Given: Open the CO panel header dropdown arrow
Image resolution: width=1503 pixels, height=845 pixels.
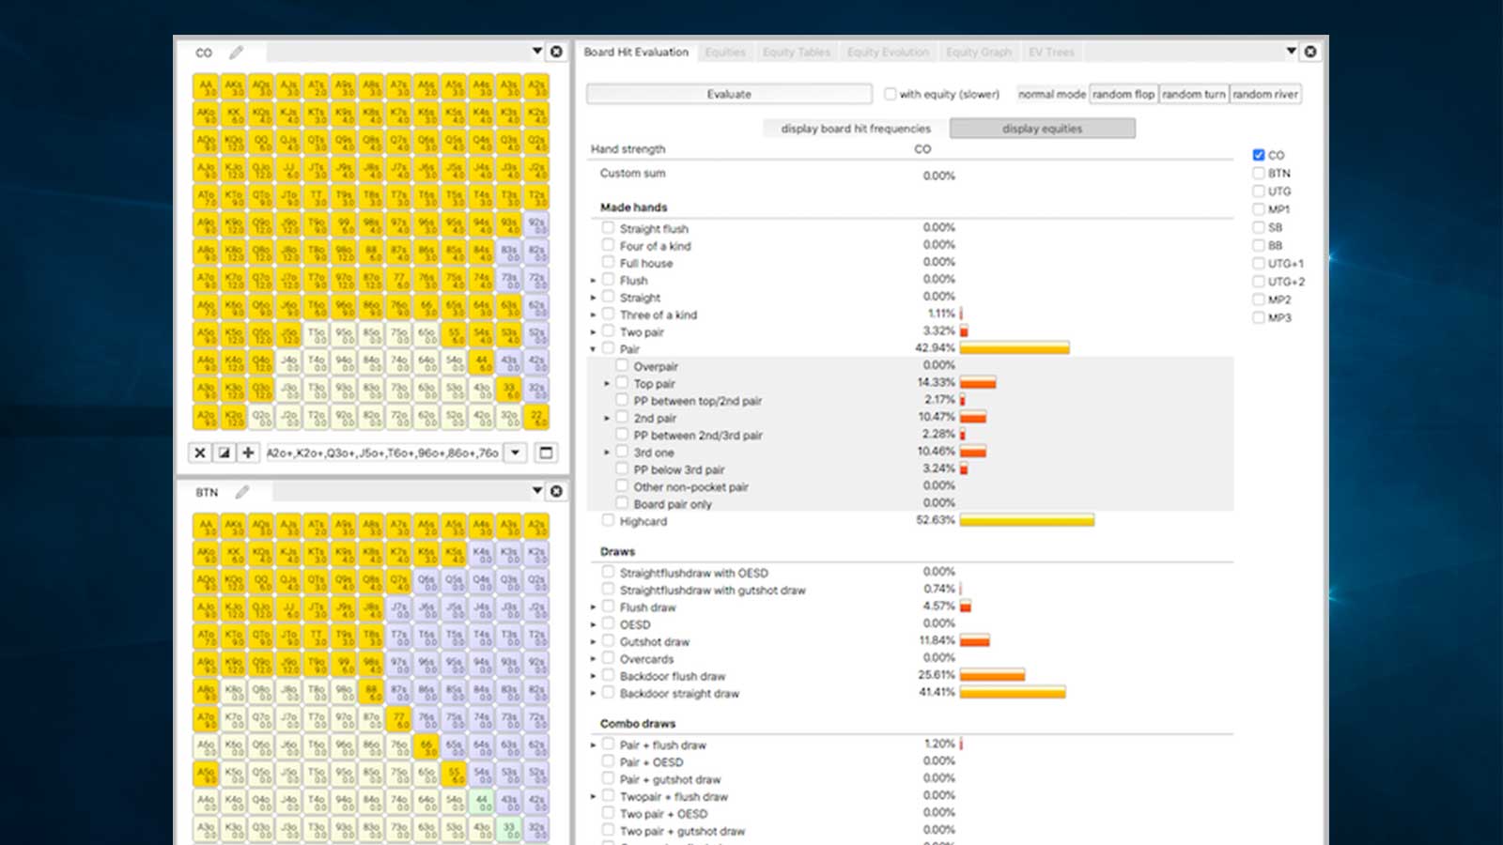Looking at the screenshot, I should pyautogui.click(x=537, y=52).
